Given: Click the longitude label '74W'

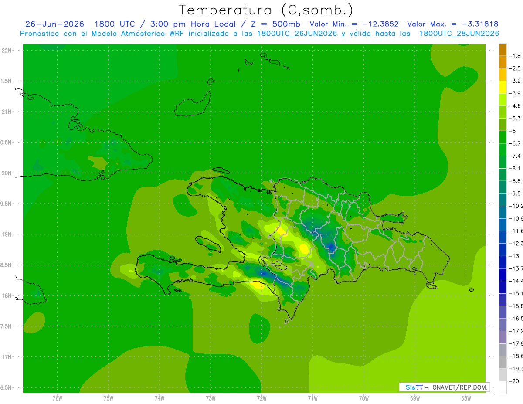Looking at the screenshot, I should (160, 398).
